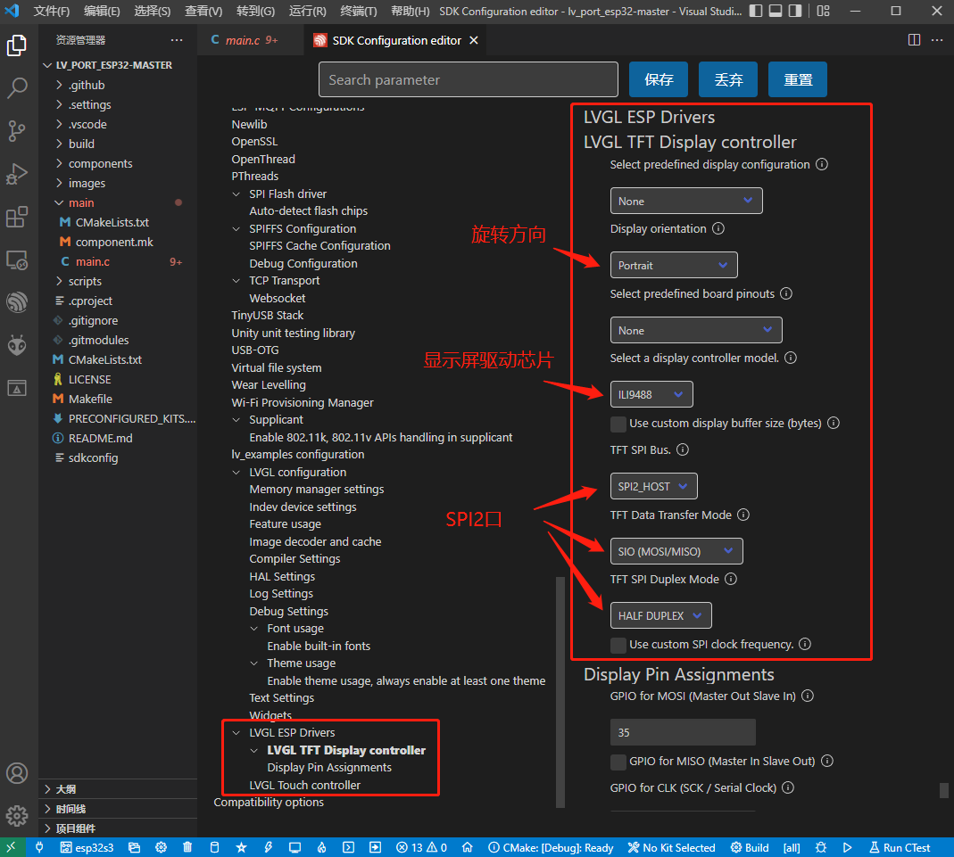The width and height of the screenshot is (954, 857).
Task: Open the Accounts icon in activity bar
Action: pyautogui.click(x=17, y=773)
